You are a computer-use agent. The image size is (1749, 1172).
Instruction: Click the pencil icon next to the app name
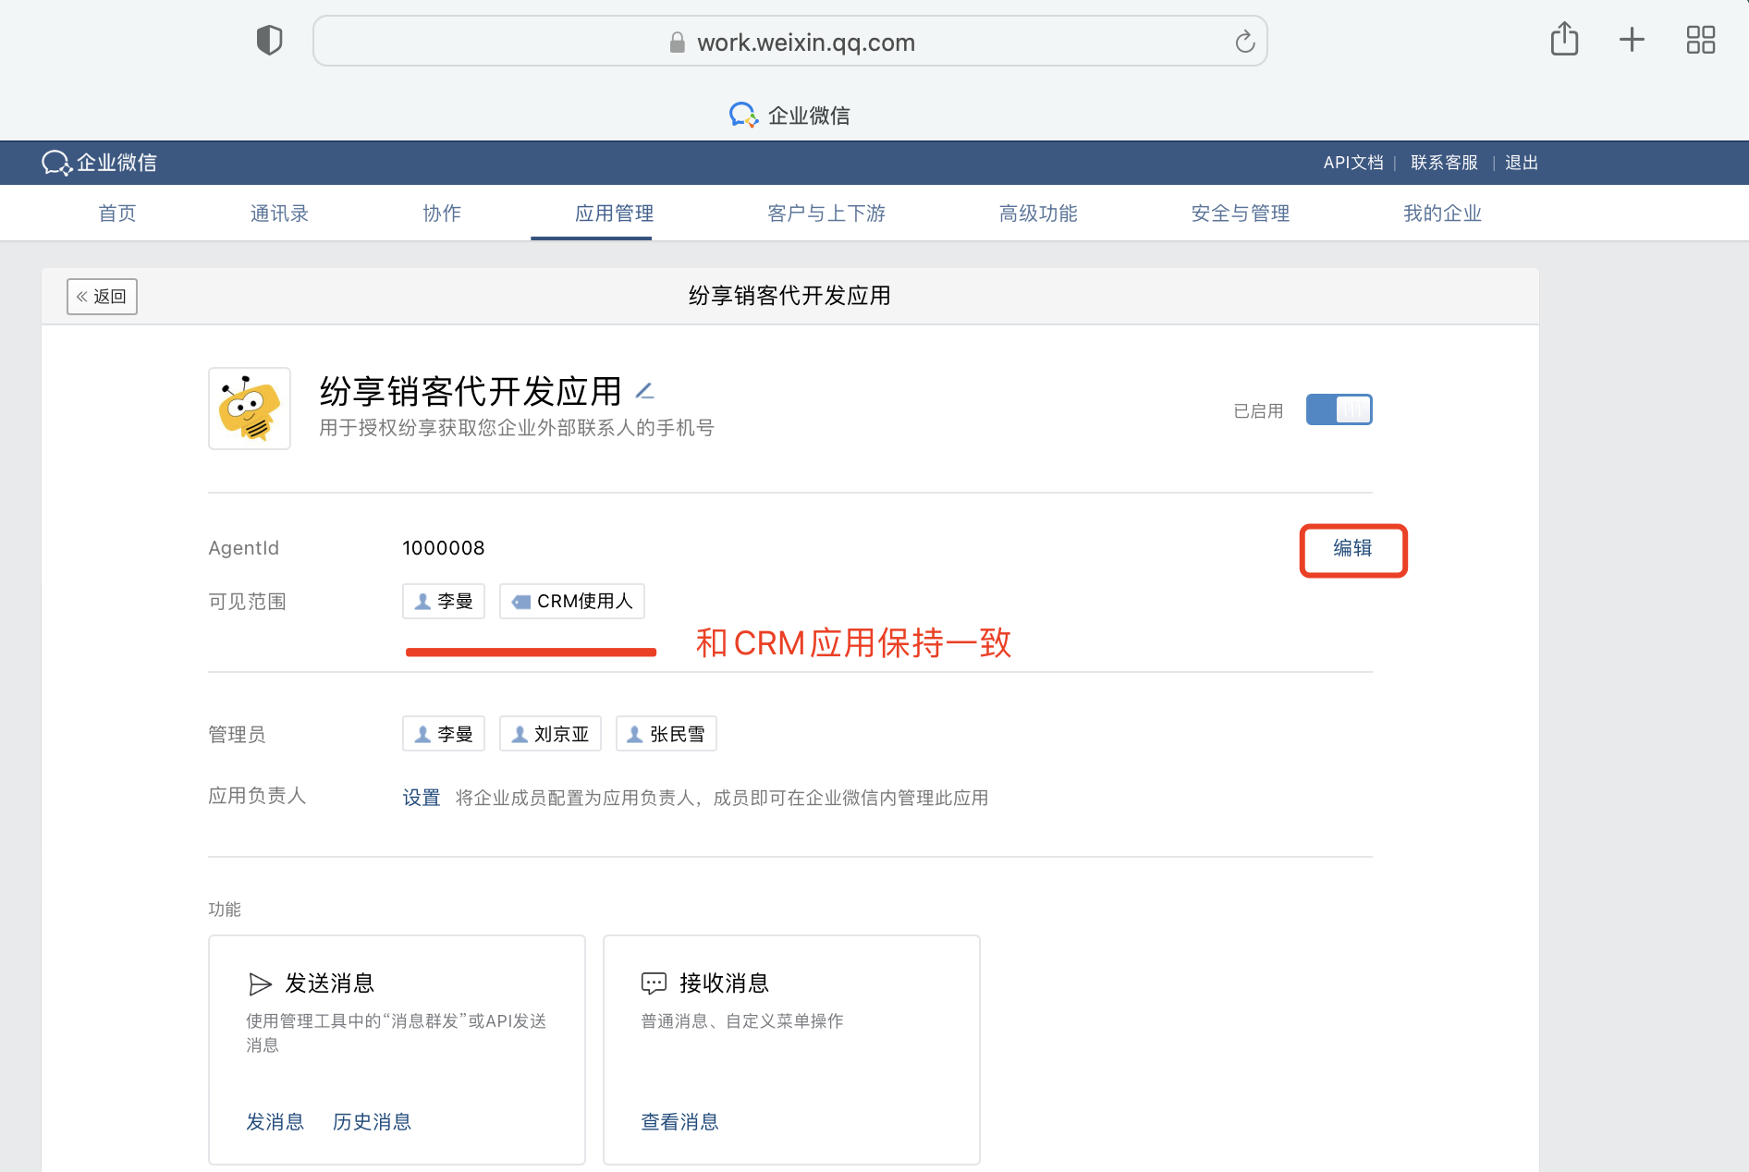(645, 391)
